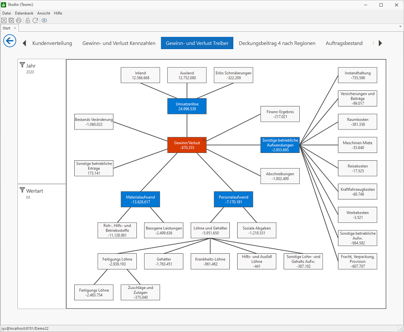Click the unlock padlock toolbar icon
Screen dimensions: 404x332
pos(28,20)
